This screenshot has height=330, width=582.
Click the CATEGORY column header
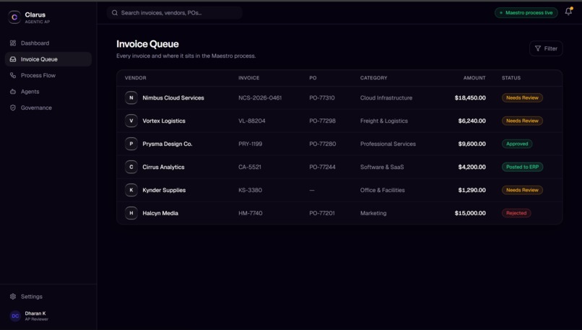[x=373, y=78]
